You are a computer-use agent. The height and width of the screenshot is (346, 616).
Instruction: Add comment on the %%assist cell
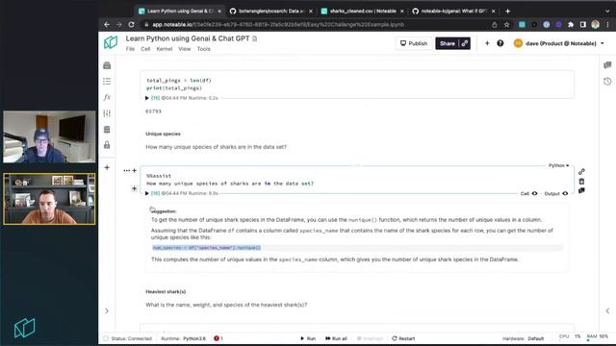tap(581, 190)
